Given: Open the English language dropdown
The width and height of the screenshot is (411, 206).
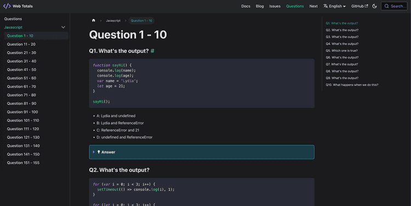Looking at the screenshot, I should tap(334, 6).
